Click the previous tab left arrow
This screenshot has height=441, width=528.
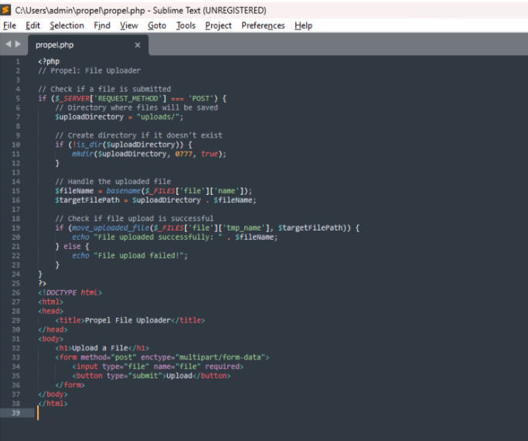tap(9, 45)
